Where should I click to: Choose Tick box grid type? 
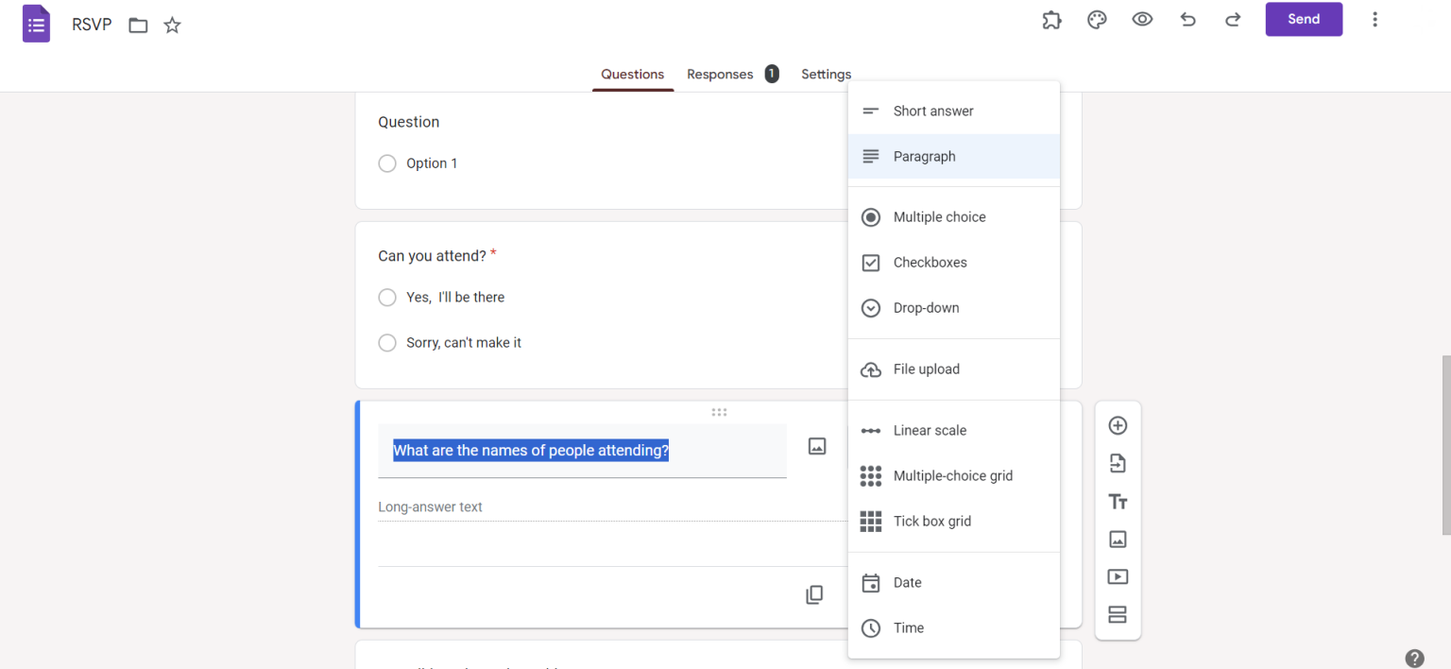click(x=954, y=522)
